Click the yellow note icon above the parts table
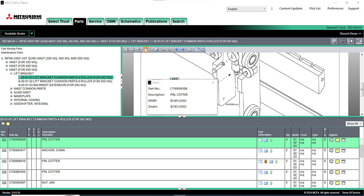Viewport: 364px width, 196px height. [8, 124]
